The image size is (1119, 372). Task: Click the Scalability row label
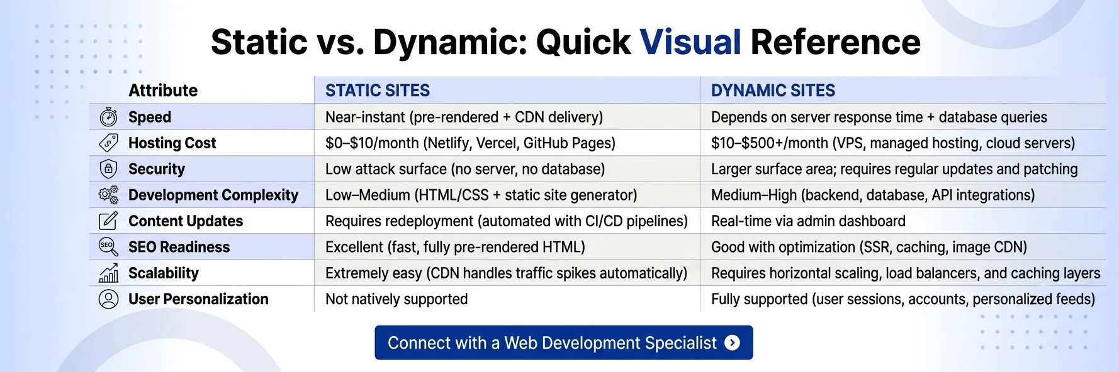(x=164, y=273)
